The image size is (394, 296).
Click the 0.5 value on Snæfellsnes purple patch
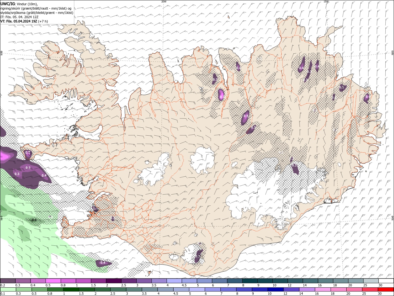28,152
